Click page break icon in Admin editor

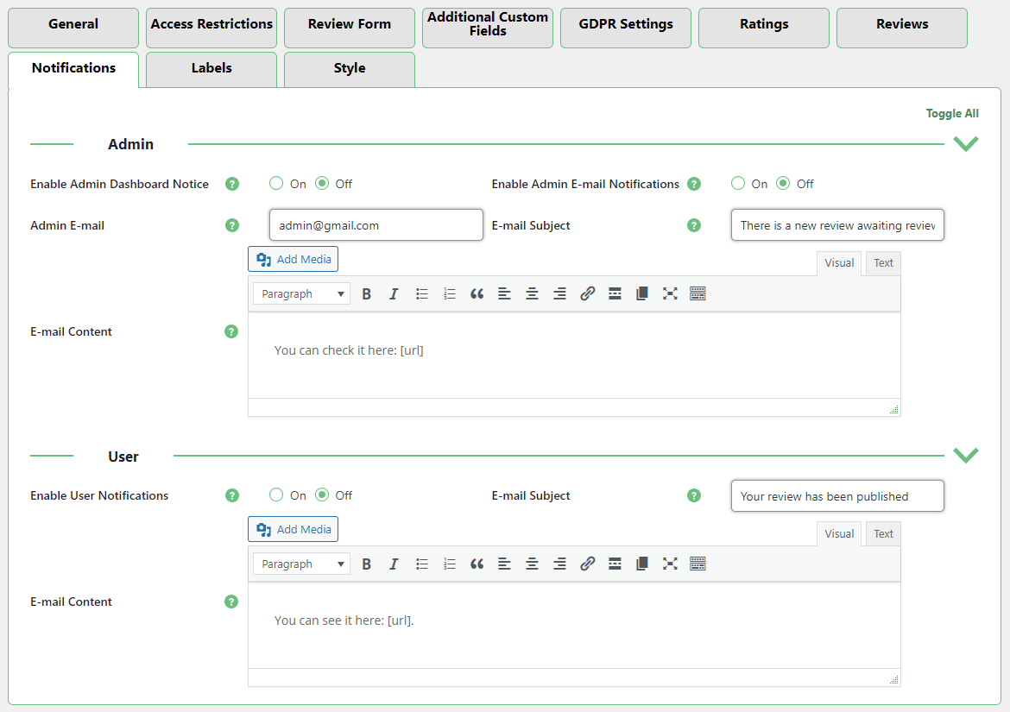[642, 294]
